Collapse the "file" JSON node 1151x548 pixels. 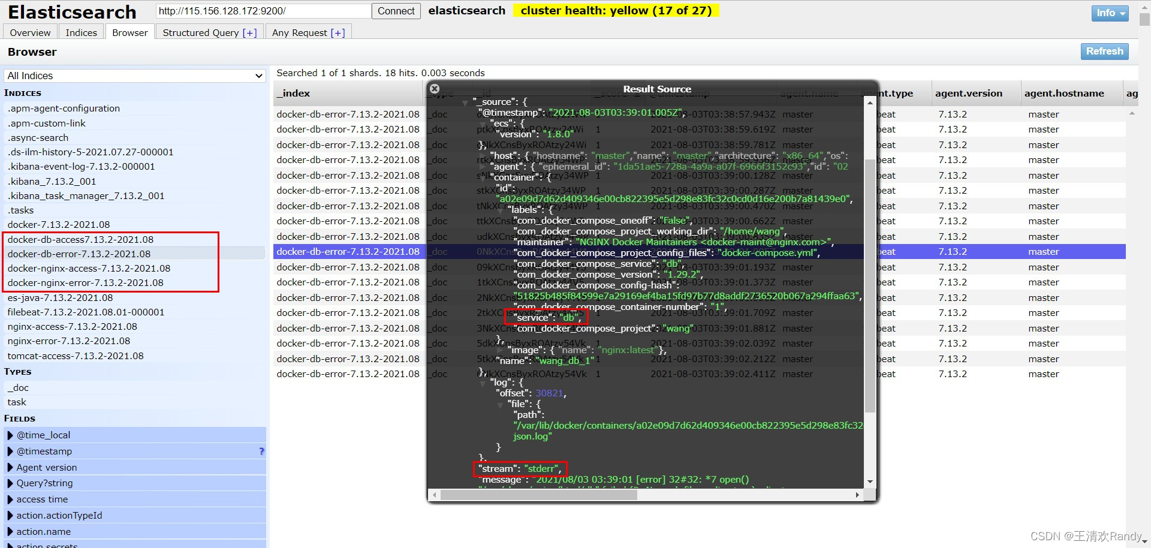[x=502, y=405]
